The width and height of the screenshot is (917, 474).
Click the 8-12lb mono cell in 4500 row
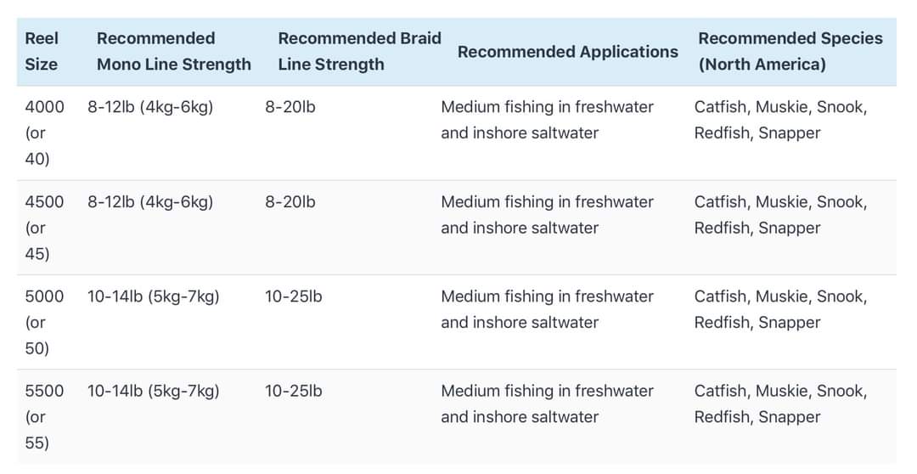point(150,202)
